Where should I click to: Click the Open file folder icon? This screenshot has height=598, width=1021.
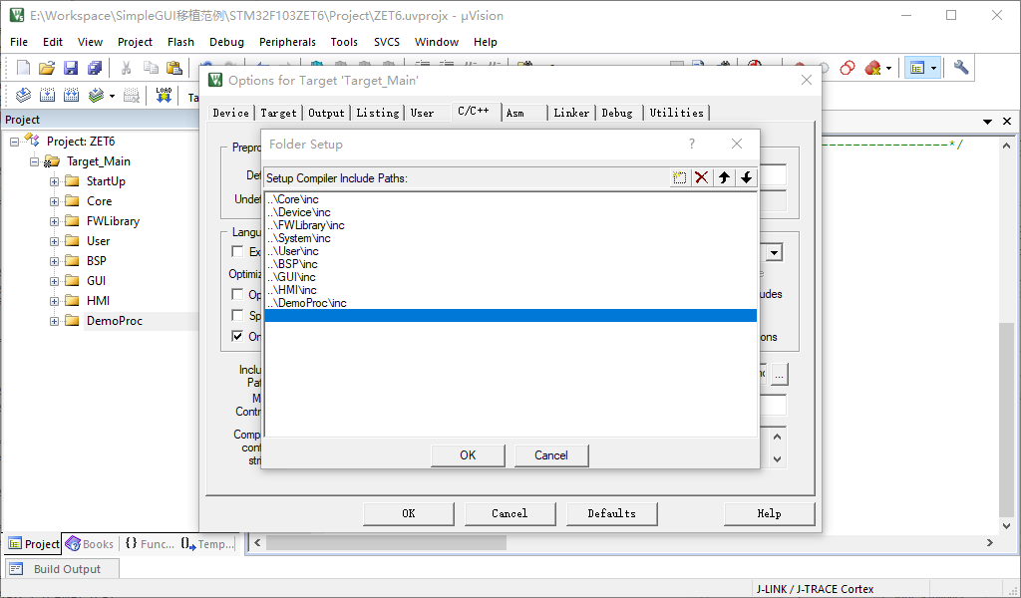pyautogui.click(x=47, y=68)
